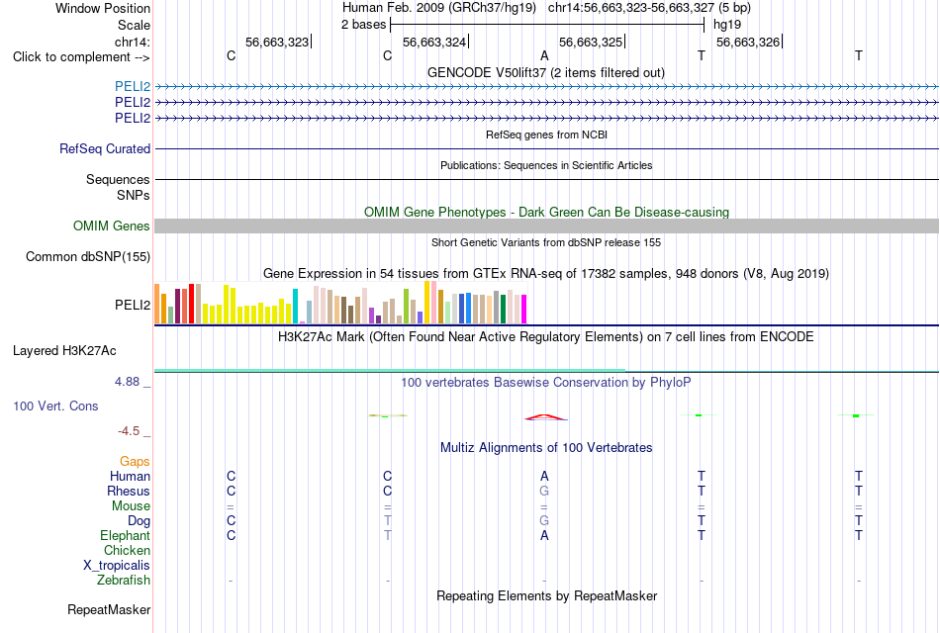Click the 'SNPs' track side label
The image size is (940, 633).
pyautogui.click(x=134, y=195)
